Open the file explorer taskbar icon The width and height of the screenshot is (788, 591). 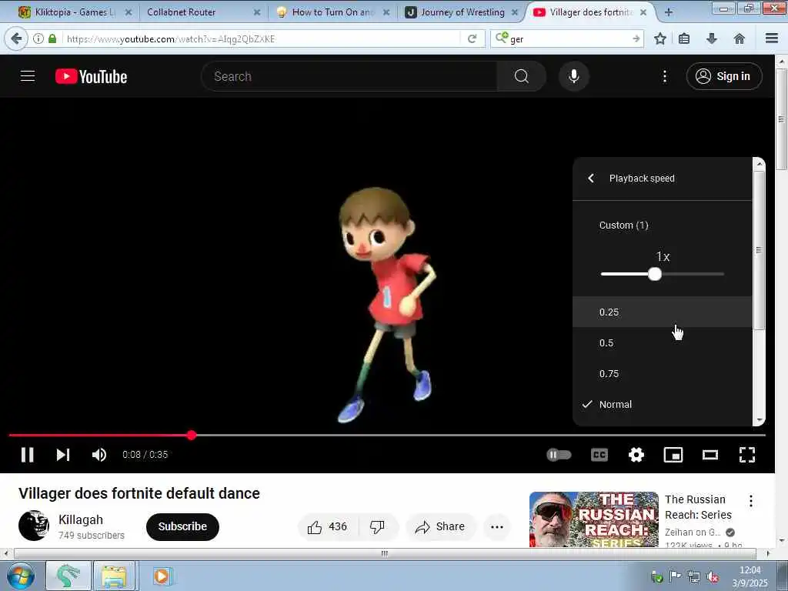114,576
